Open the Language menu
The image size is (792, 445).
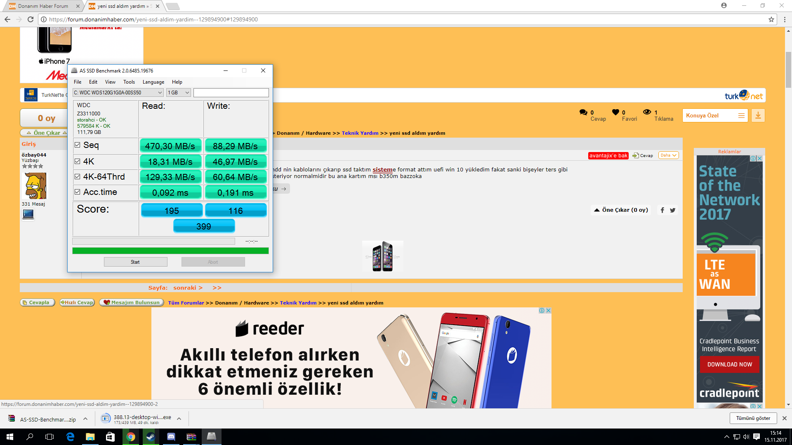click(x=153, y=82)
